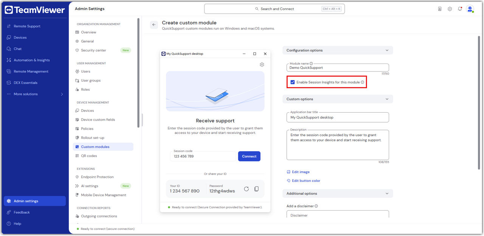This screenshot has height=236, width=484.
Task: Click info icon beside Add a disclaimer
Action: coord(316,206)
